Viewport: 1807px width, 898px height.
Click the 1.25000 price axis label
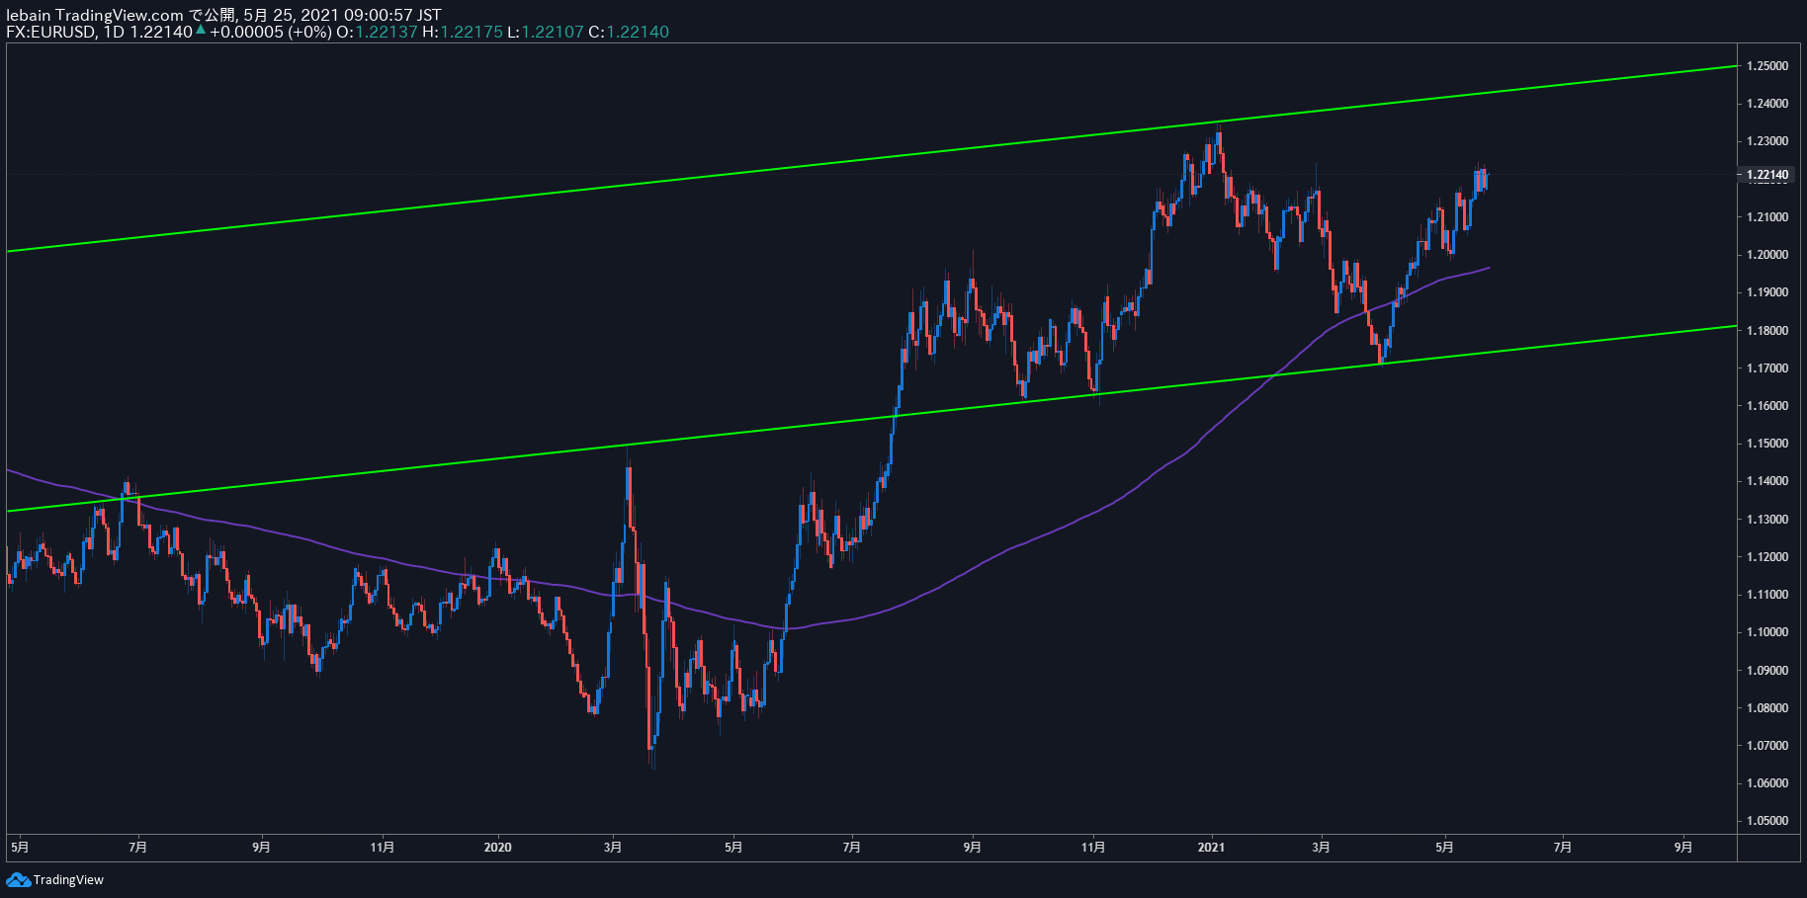1767,66
